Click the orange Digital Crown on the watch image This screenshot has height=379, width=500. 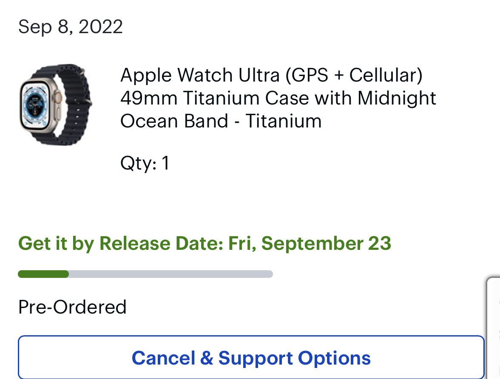coord(60,99)
